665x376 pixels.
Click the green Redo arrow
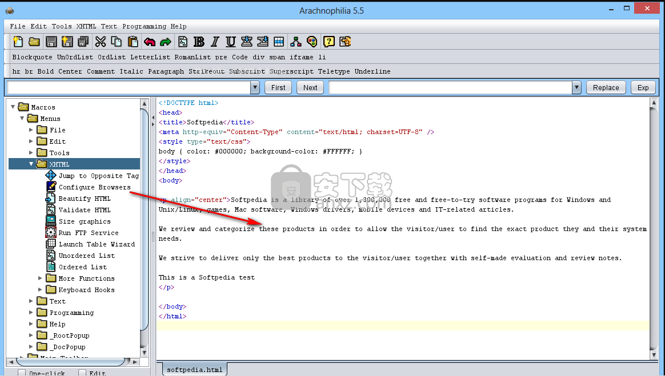(166, 41)
